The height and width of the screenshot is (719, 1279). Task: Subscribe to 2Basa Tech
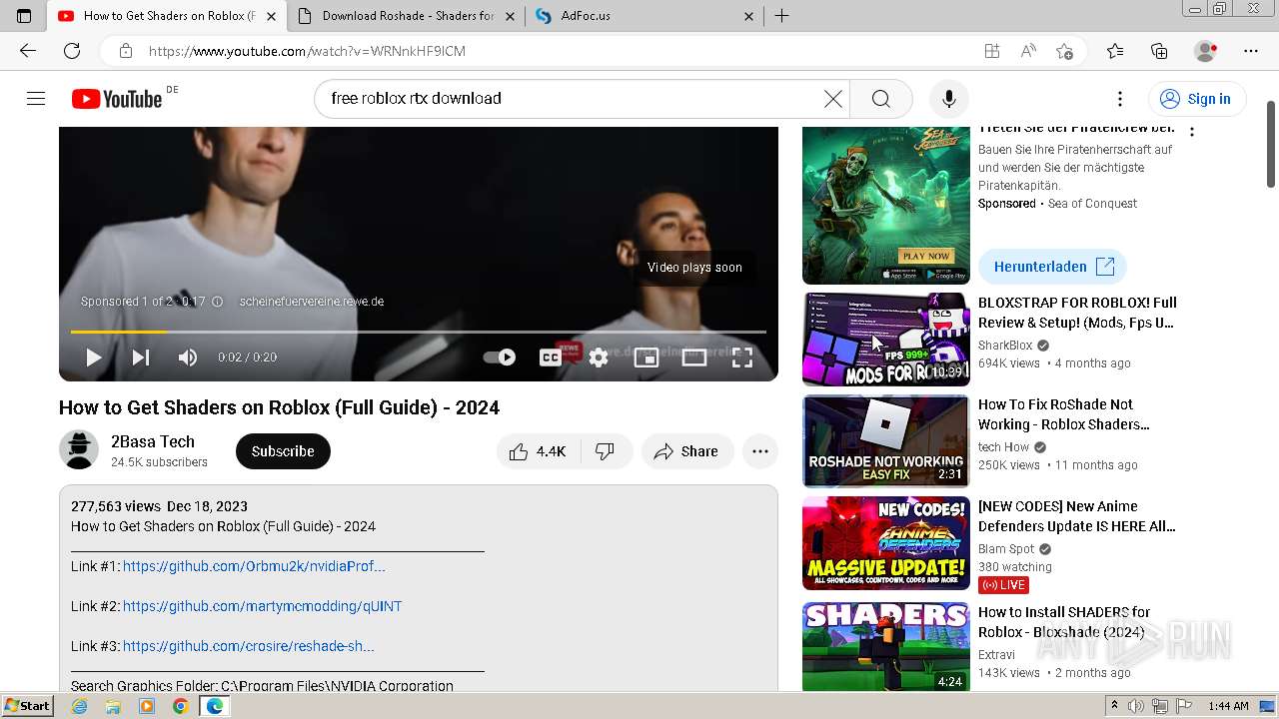(x=283, y=451)
